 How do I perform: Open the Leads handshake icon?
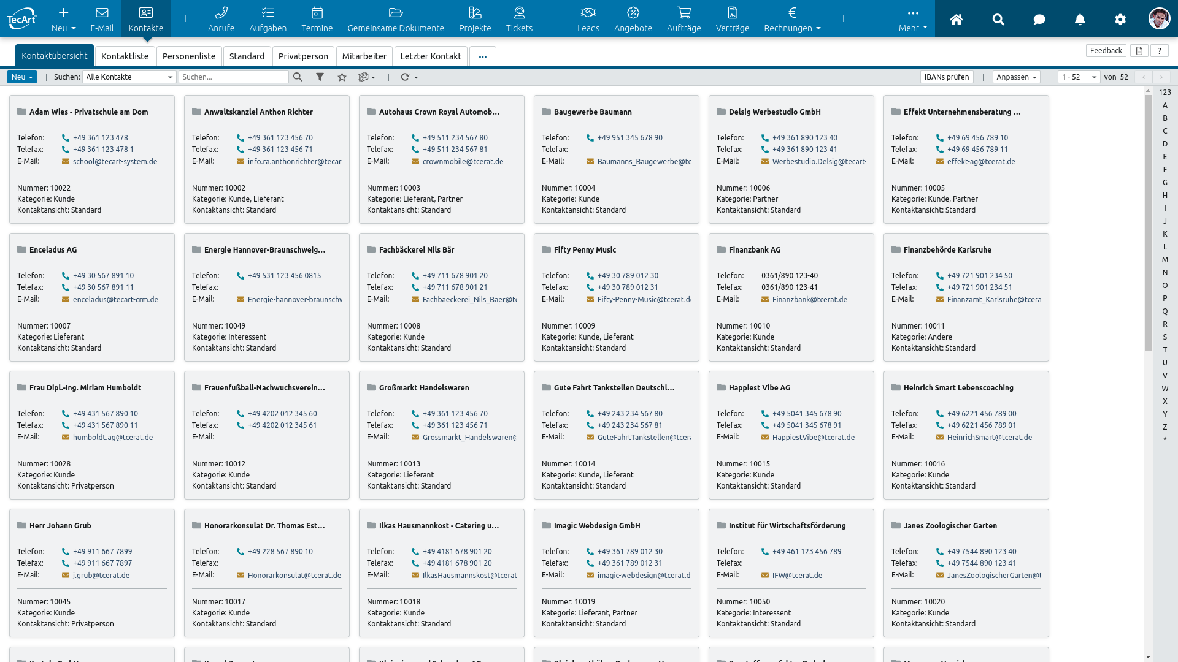coord(588,13)
